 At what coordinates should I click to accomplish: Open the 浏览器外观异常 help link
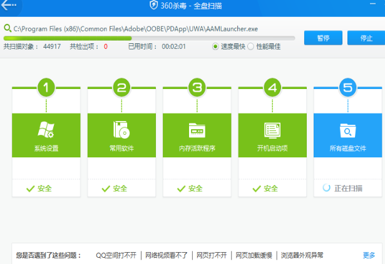302,255
